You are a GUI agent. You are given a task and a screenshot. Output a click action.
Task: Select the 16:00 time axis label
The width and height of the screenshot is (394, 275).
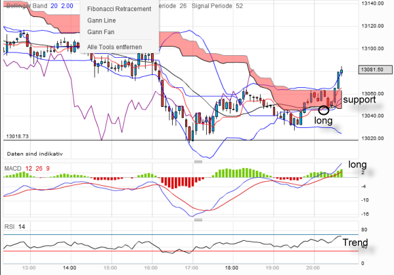tap(151, 268)
